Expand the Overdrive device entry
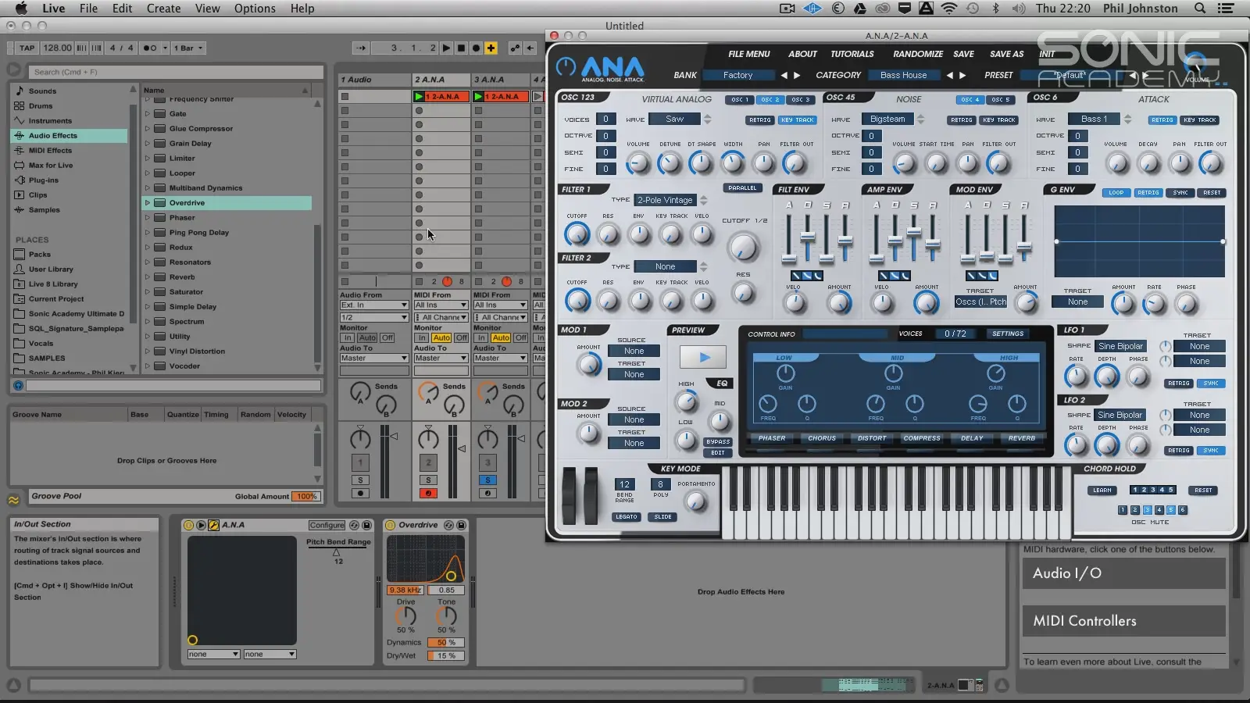Screen dimensions: 1250x703 (147, 202)
